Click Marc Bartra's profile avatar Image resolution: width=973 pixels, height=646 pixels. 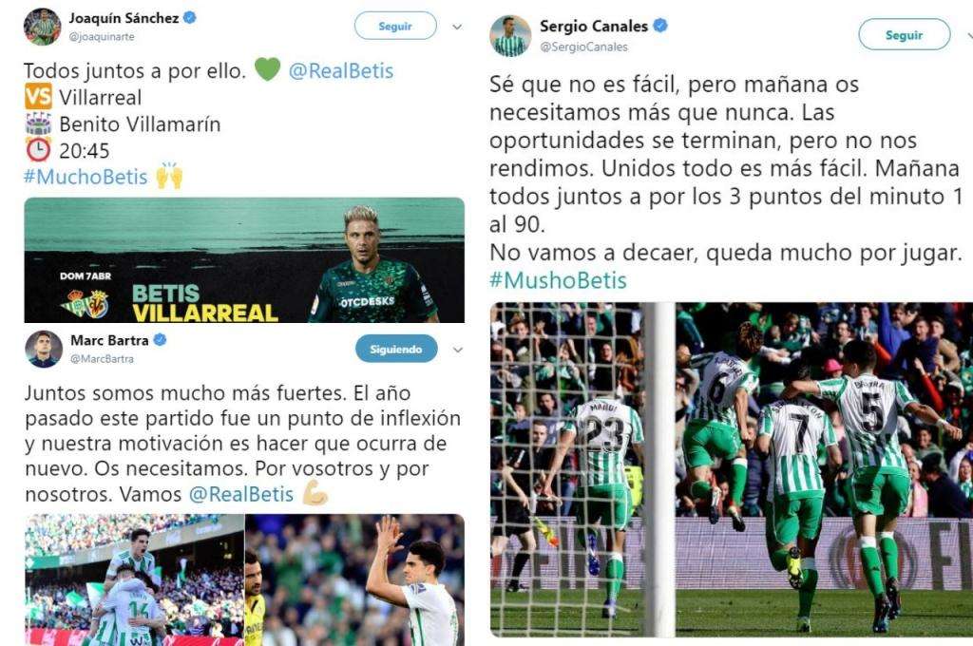pos(44,349)
